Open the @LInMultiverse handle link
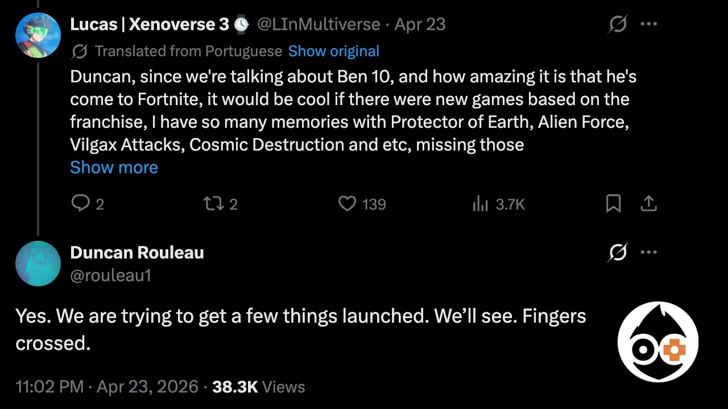Viewport: 728px width, 409px height. click(318, 24)
